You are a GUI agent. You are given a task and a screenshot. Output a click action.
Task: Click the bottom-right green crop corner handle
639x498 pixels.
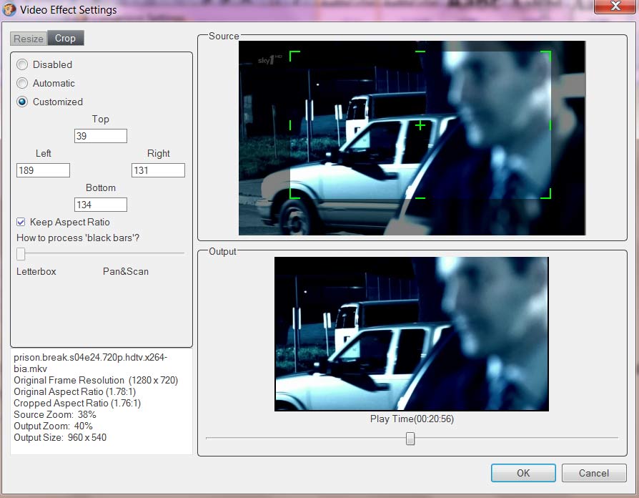[546, 194]
